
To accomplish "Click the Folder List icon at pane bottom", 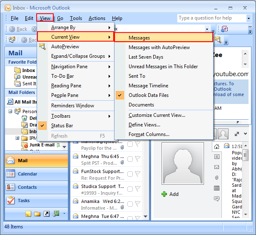I will [37, 214].
